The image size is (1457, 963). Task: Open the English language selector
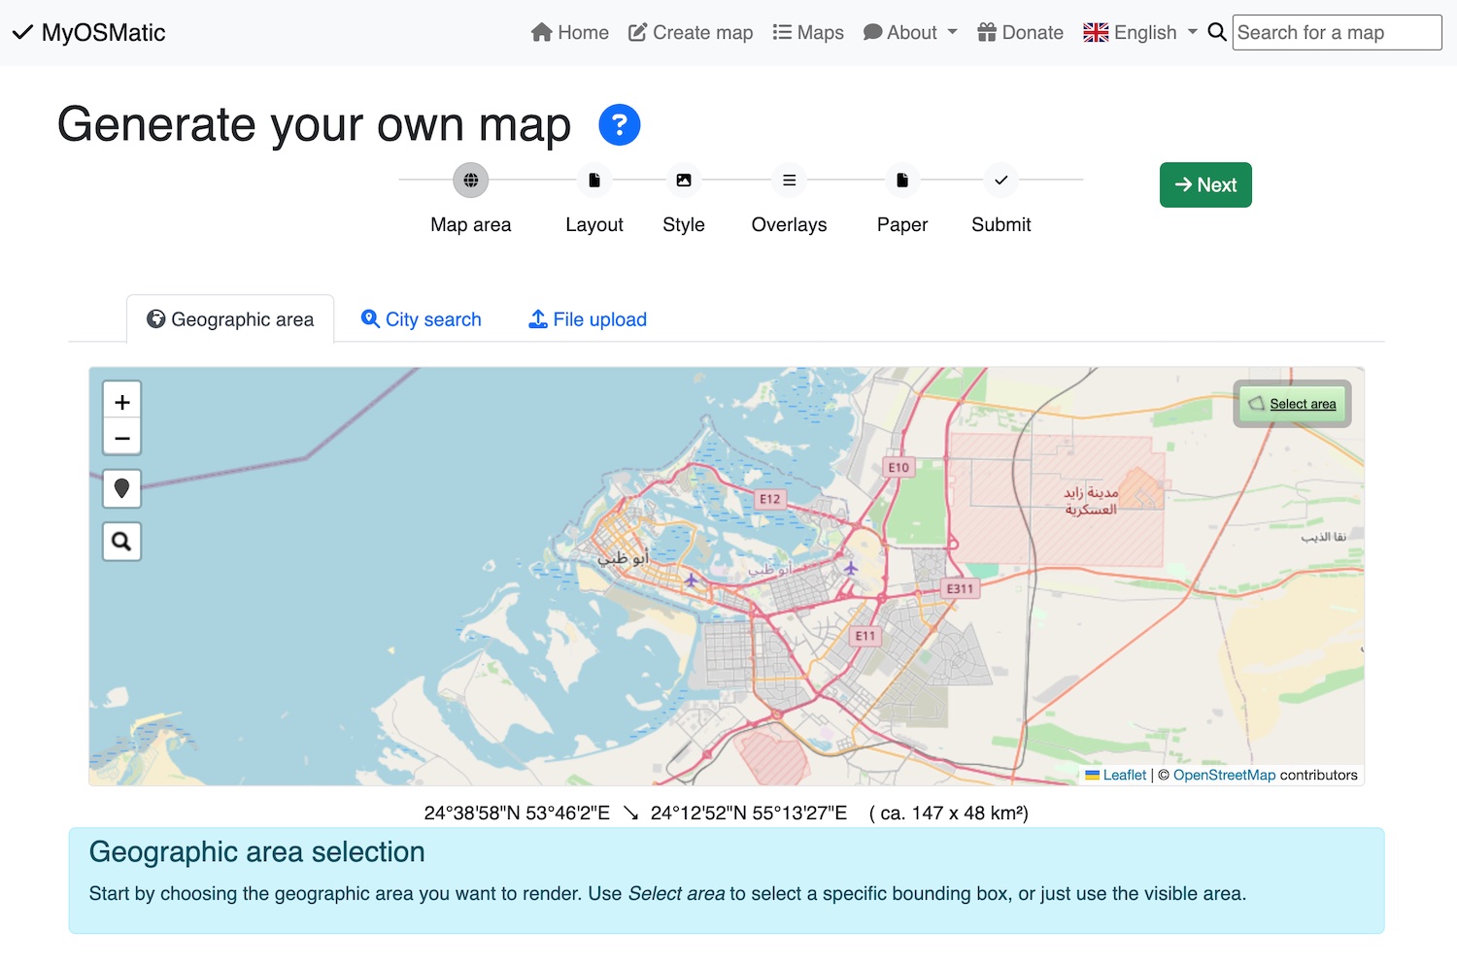coord(1140,32)
